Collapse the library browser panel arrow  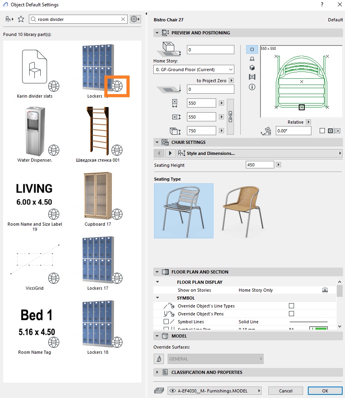pos(146,14)
